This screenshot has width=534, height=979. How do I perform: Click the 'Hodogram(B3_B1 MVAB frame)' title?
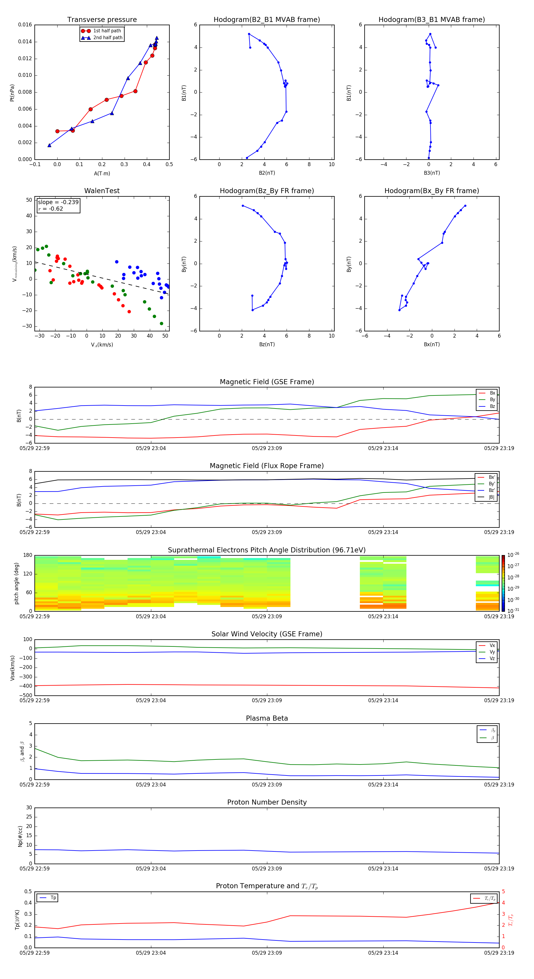click(x=432, y=20)
